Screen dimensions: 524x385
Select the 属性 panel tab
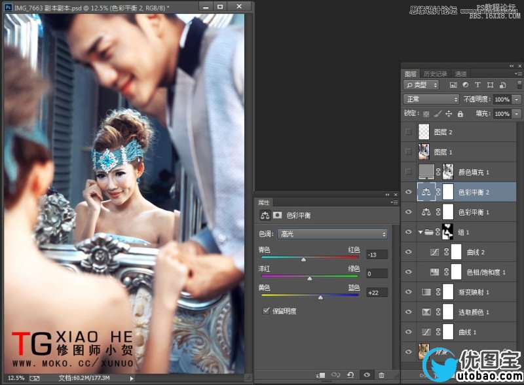coord(264,202)
